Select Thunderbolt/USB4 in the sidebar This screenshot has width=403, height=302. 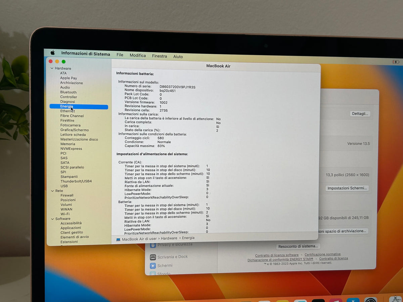point(76,181)
